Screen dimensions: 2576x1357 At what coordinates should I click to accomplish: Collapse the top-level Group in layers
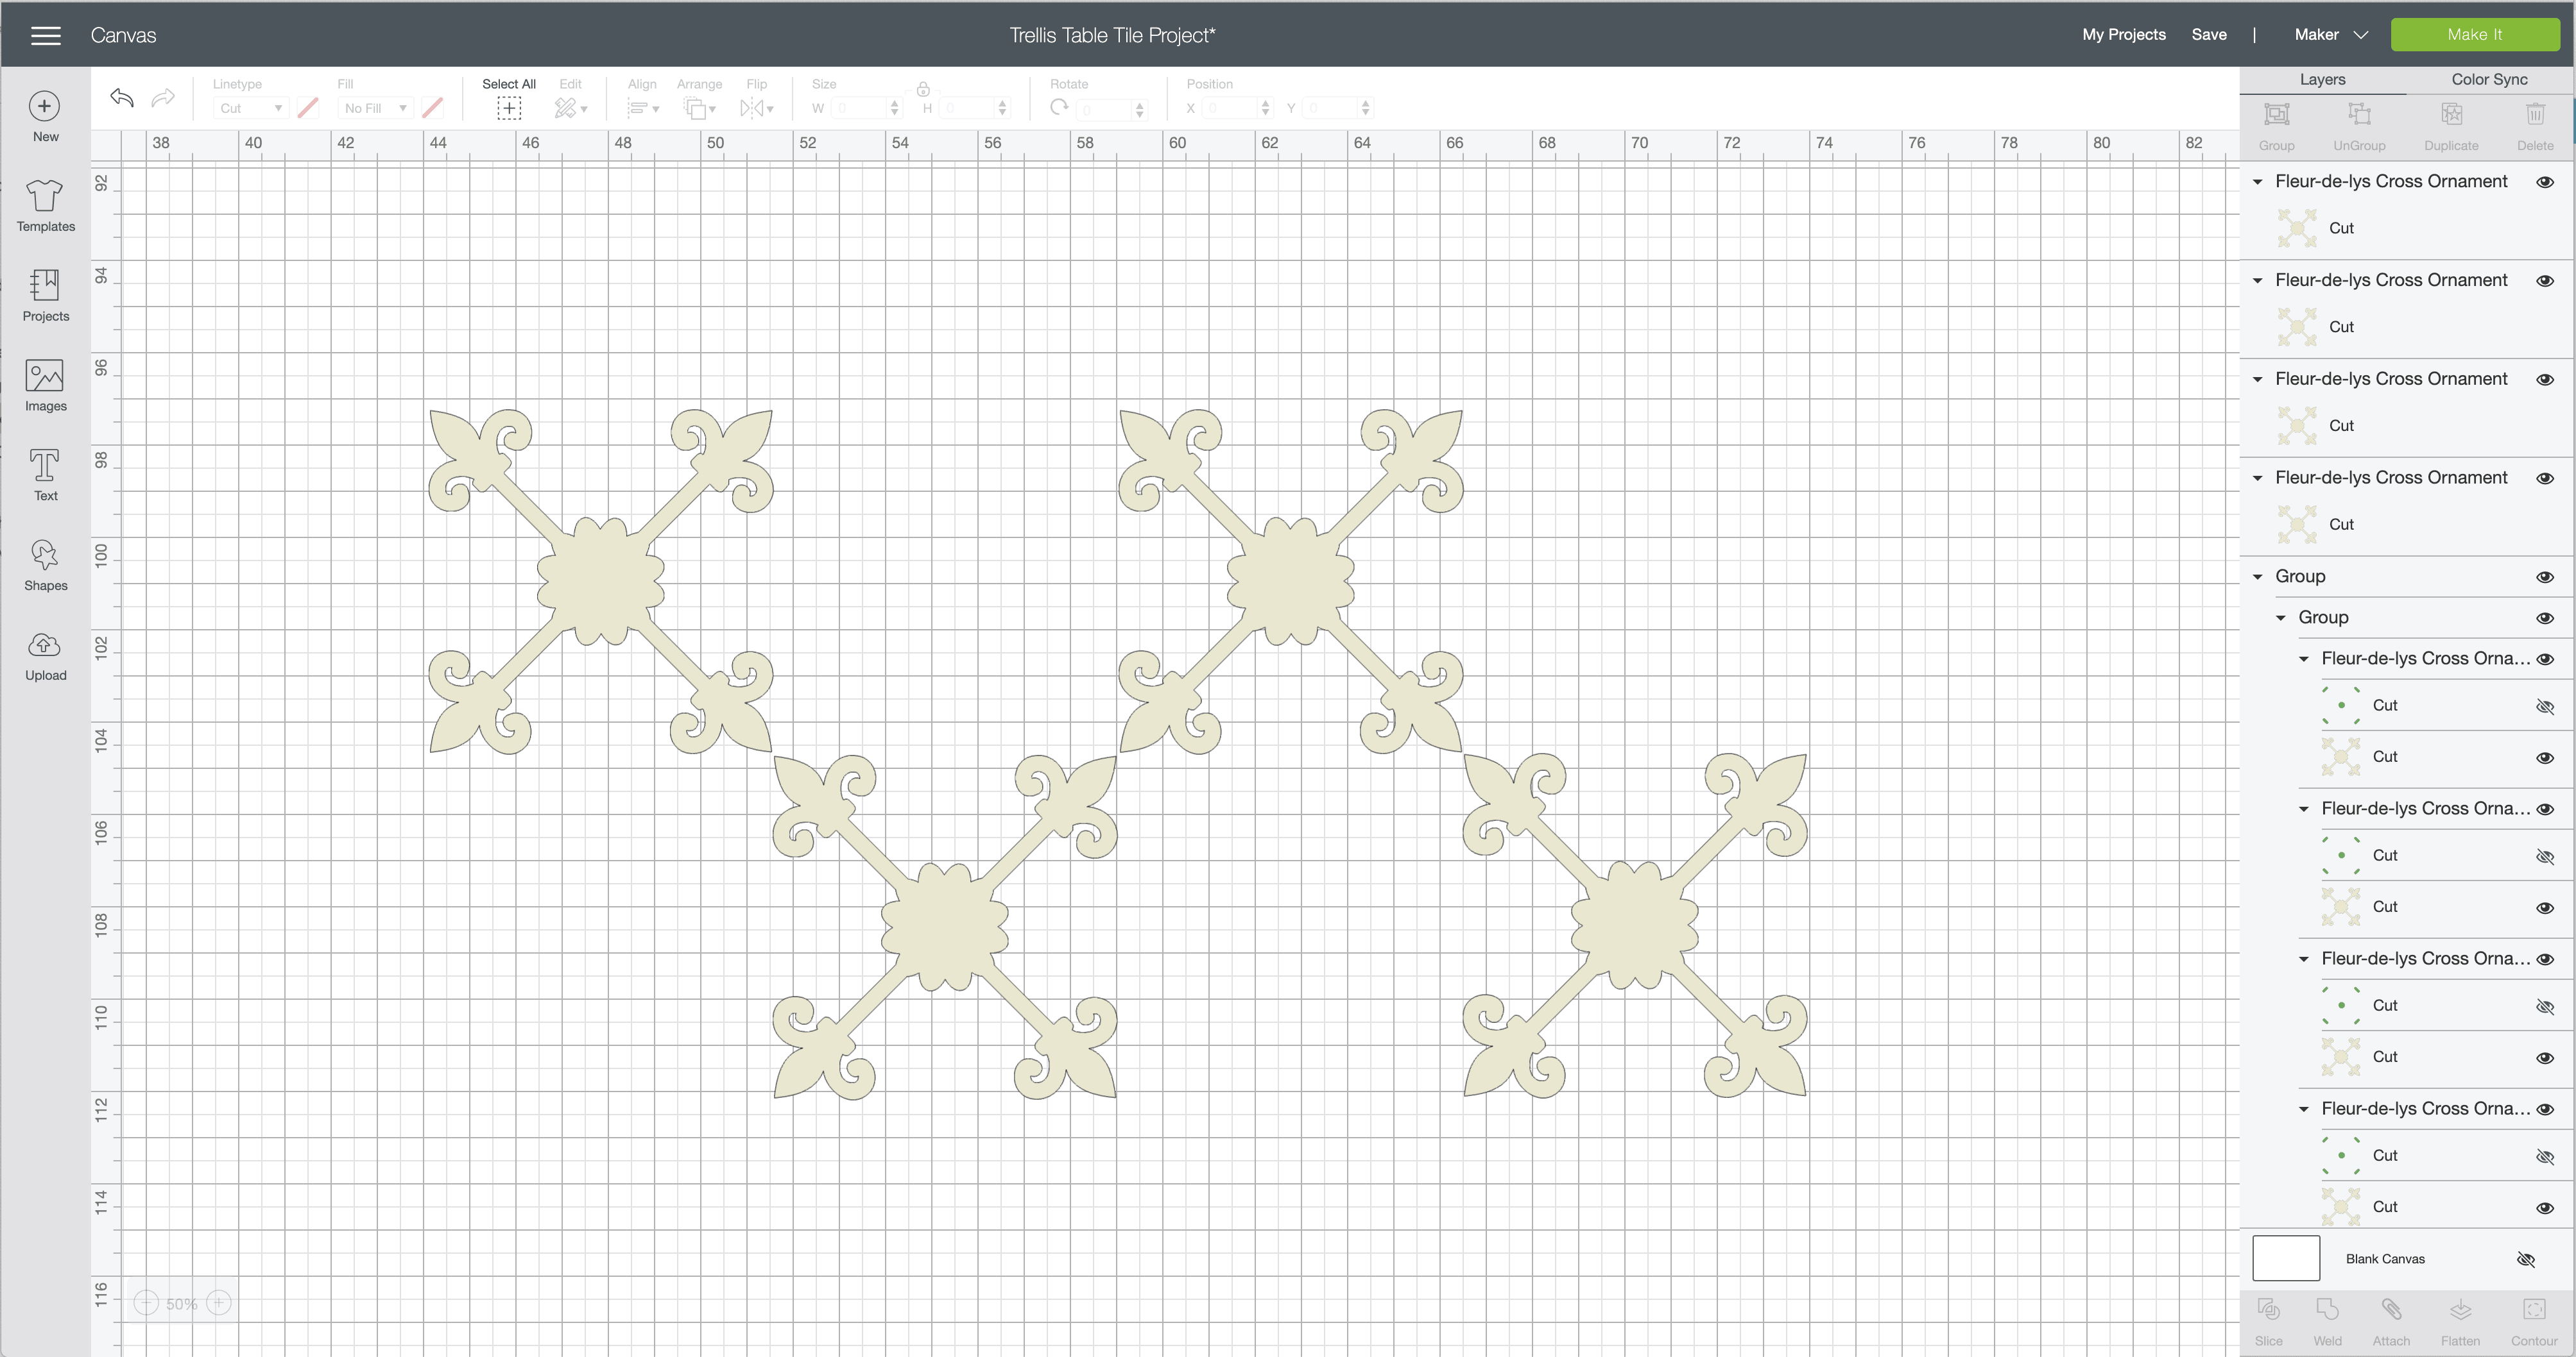[x=2257, y=577]
